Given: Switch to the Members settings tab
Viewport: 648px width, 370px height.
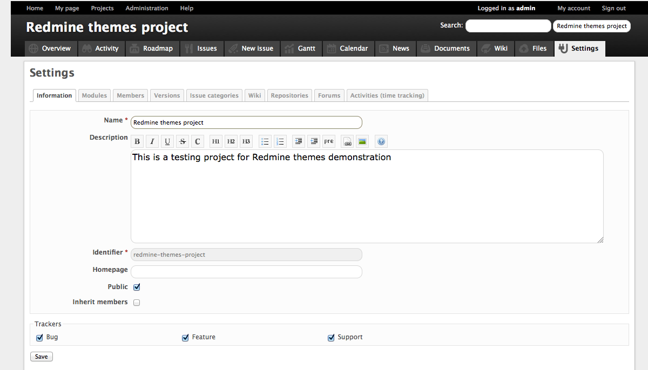Looking at the screenshot, I should pos(131,95).
